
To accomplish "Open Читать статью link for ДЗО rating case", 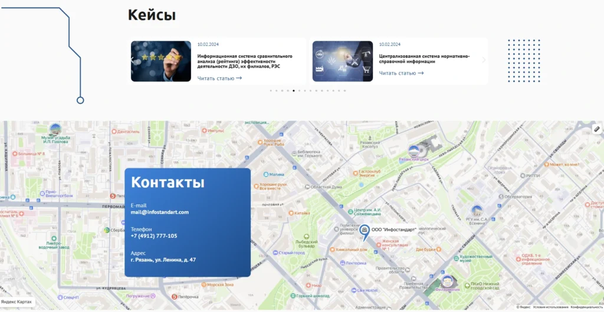I will point(219,78).
